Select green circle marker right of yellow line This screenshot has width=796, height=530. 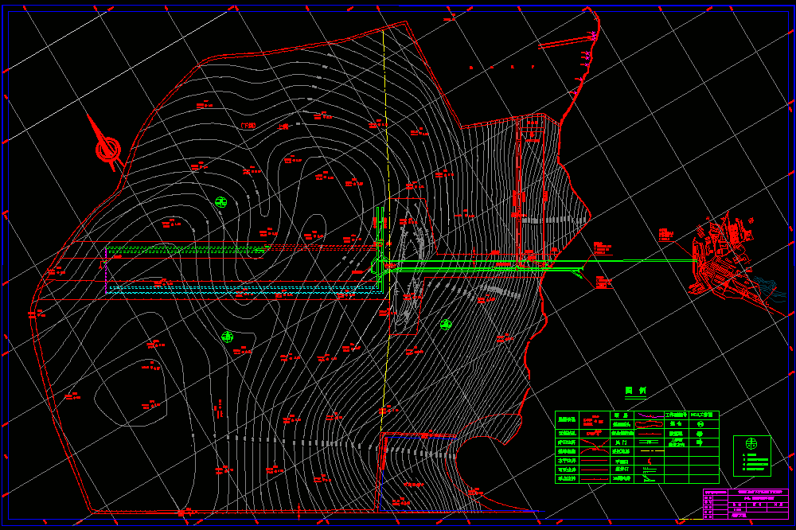tap(446, 325)
